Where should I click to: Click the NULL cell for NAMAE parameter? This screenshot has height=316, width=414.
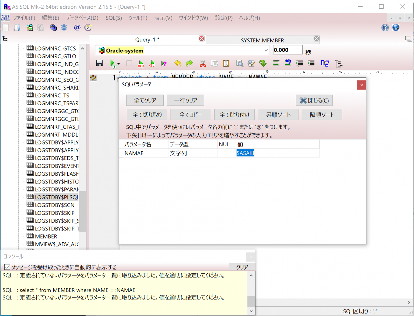[226, 153]
